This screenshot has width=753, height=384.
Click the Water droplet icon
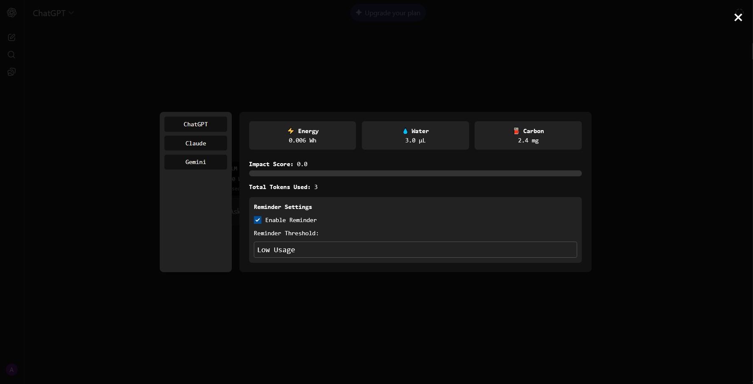pos(405,131)
